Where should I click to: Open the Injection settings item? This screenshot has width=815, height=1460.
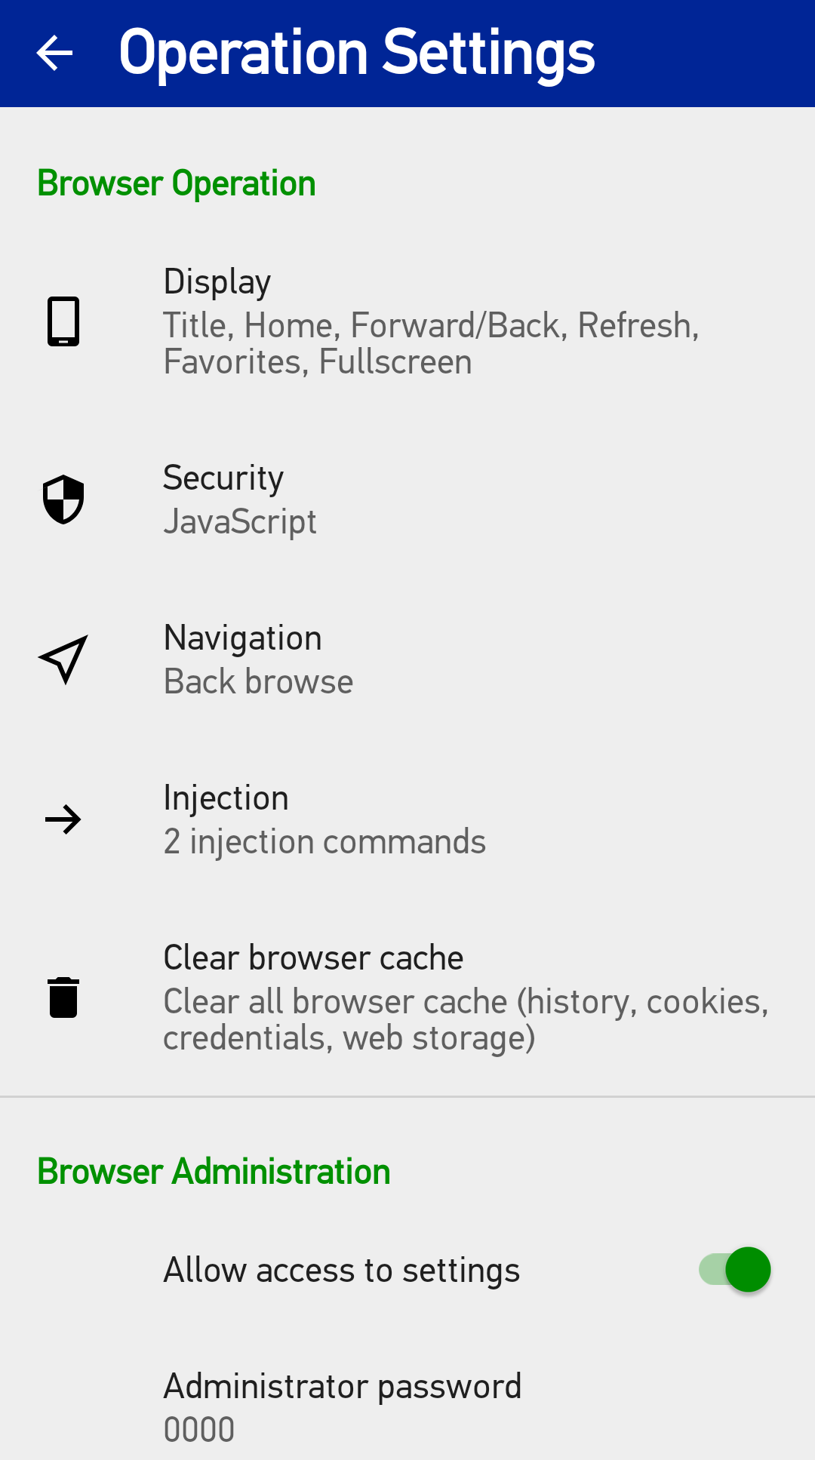pyautogui.click(x=407, y=819)
